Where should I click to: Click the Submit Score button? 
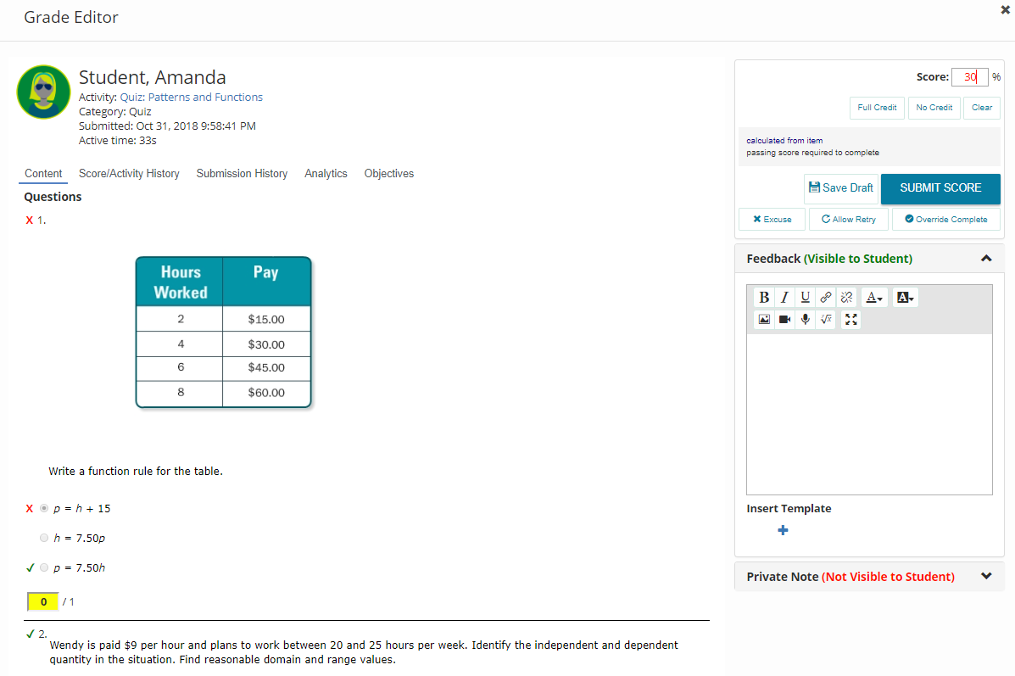point(940,188)
